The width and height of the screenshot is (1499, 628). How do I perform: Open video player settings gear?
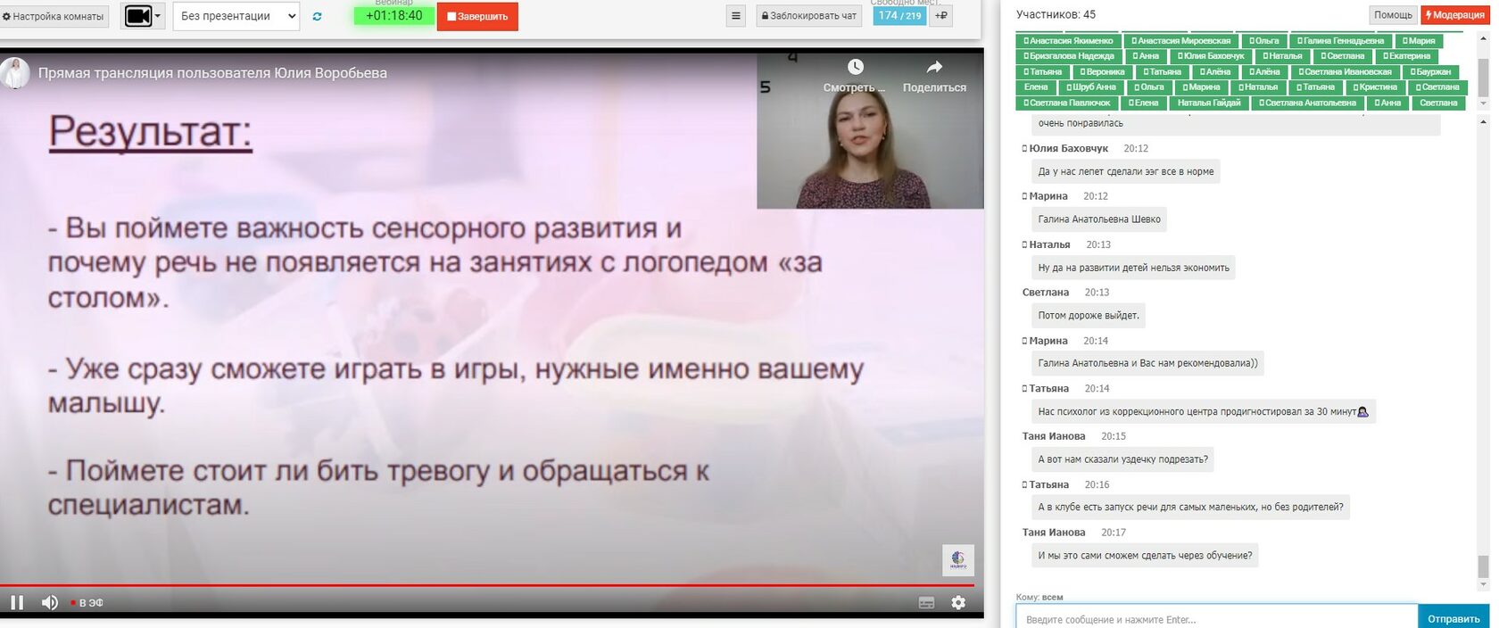pos(958,603)
